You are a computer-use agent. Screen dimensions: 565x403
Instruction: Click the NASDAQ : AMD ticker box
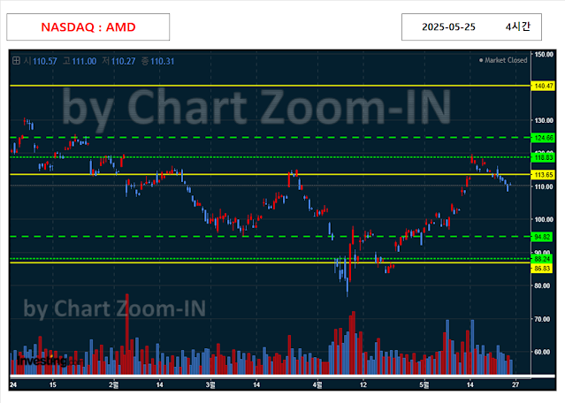pos(88,27)
